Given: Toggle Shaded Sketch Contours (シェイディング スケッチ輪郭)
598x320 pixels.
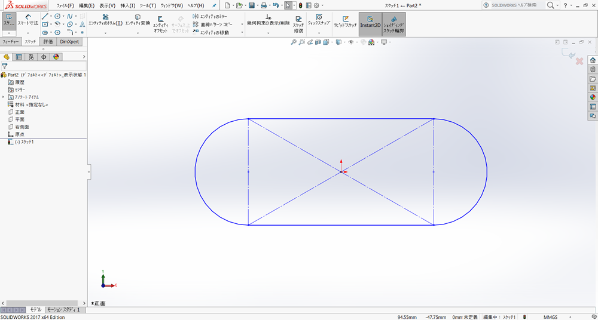Looking at the screenshot, I should point(394,24).
